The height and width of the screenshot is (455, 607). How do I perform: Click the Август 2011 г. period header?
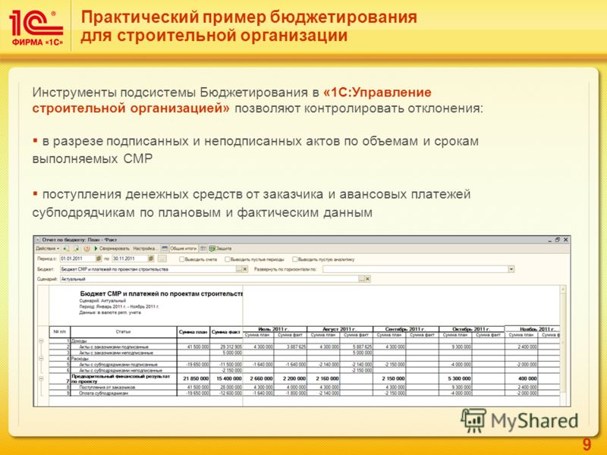coord(340,329)
